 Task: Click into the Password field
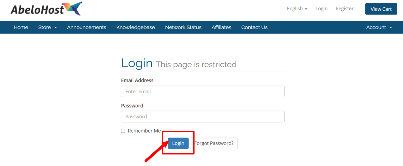click(203, 116)
